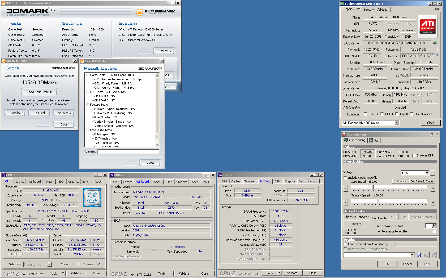This screenshot has width=446, height=278.
Task: Click the help question mark in Overclocking title bar
Action: click(x=432, y=134)
